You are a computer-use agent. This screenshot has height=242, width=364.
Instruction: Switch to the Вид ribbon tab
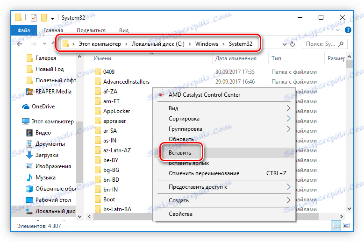124,30
